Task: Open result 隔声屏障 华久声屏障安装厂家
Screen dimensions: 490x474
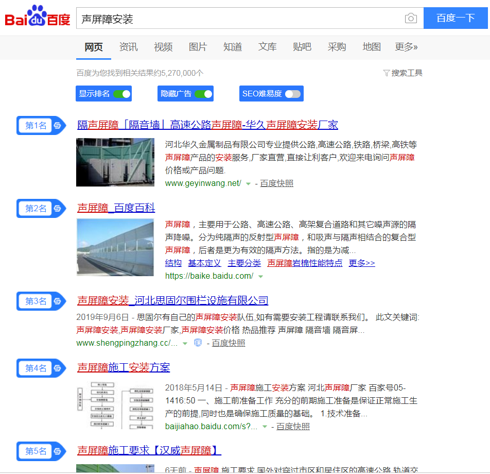Action: pyautogui.click(x=207, y=125)
